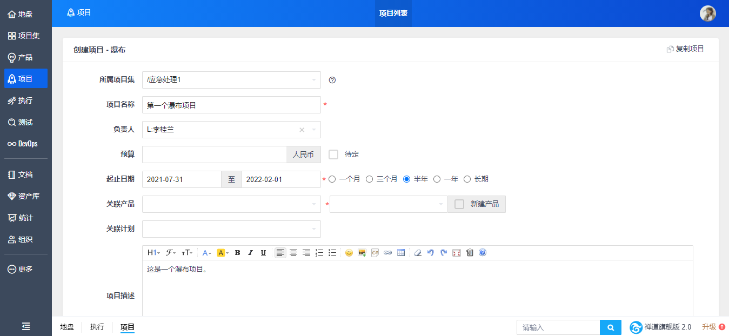
Task: Select the 长期 duration radio
Action: coord(467,179)
